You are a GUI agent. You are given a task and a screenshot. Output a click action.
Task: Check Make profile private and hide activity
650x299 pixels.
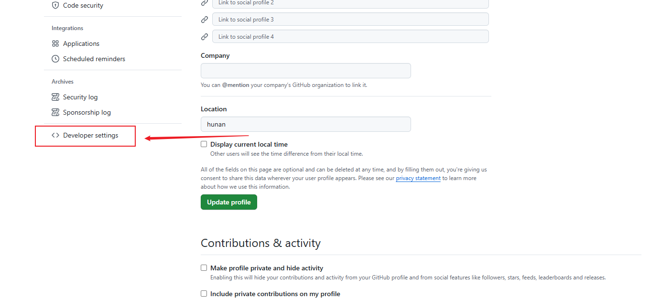coord(204,268)
